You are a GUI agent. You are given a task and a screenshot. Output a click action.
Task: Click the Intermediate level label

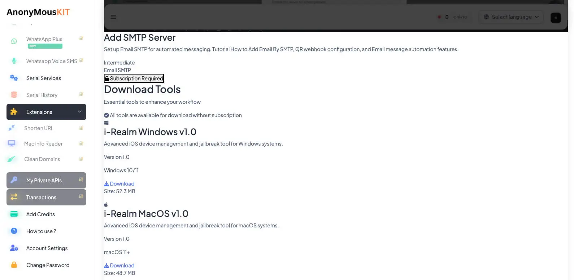pyautogui.click(x=119, y=63)
